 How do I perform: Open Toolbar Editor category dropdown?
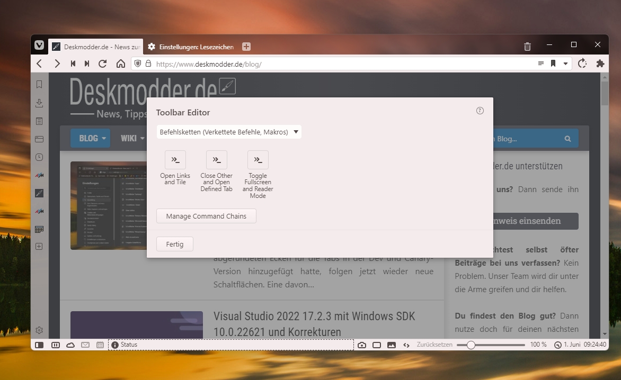click(x=229, y=132)
